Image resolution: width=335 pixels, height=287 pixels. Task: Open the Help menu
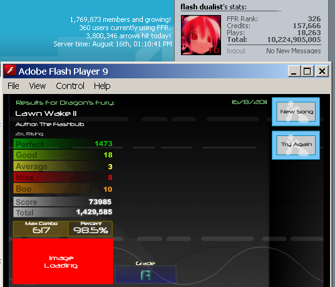tap(102, 86)
